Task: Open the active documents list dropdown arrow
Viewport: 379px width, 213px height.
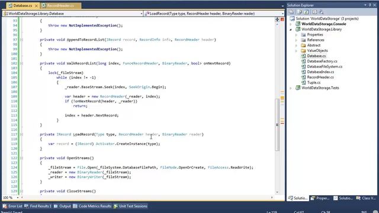Action: pyautogui.click(x=282, y=5)
